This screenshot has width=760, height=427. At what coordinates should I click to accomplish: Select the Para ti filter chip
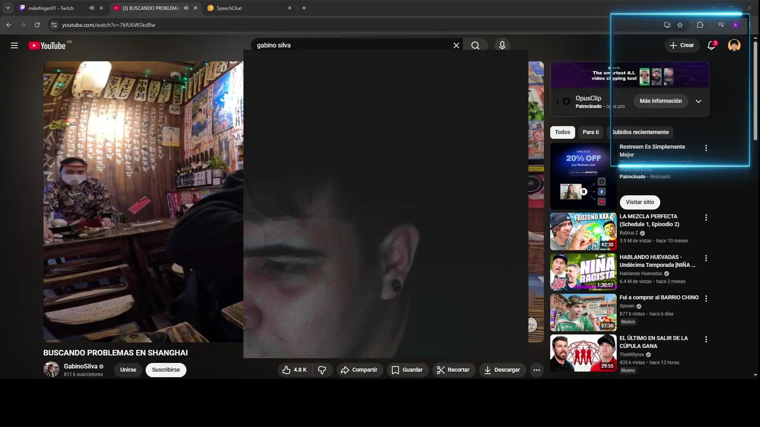(591, 132)
